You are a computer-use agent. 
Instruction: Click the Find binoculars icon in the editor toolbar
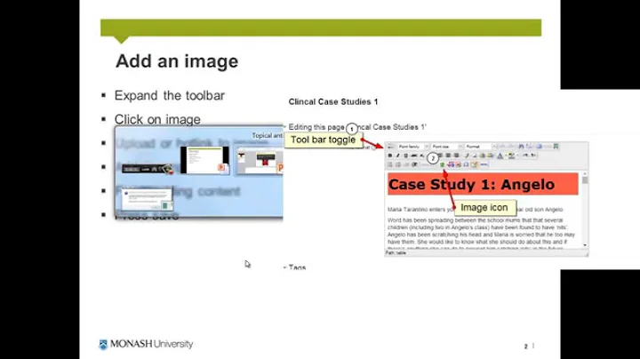click(x=521, y=147)
